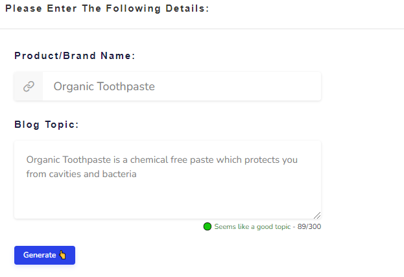Click the 'Please Enter The Following Details' heading

pyautogui.click(x=107, y=8)
